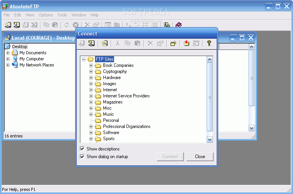Click scroll-down arrow in Local window
Viewport: 293px width, 194px height.
tap(252, 128)
